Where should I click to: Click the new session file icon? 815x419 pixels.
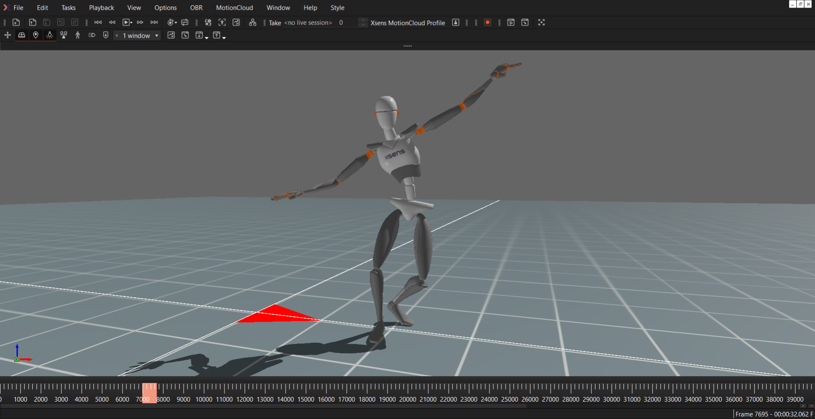[16, 22]
